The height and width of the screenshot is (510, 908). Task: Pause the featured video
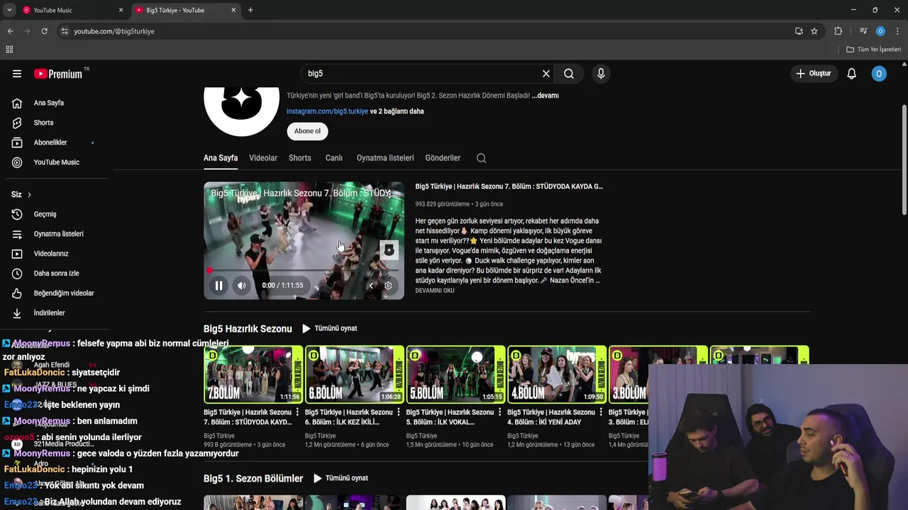218,285
